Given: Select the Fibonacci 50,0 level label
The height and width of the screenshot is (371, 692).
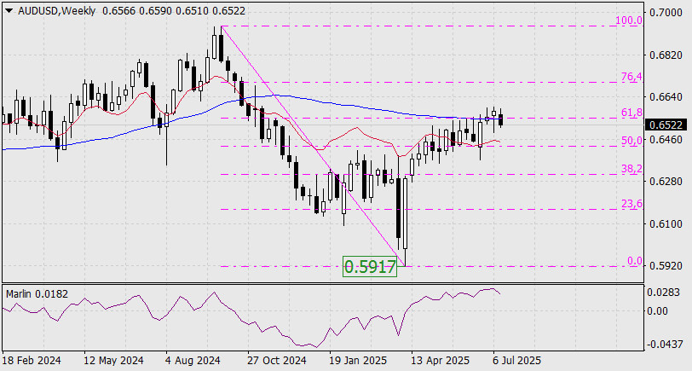Looking at the screenshot, I should 631,141.
